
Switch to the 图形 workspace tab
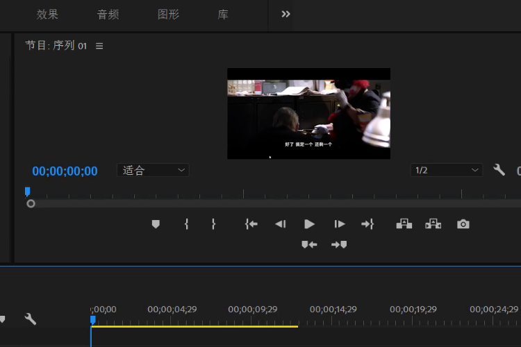coord(169,15)
